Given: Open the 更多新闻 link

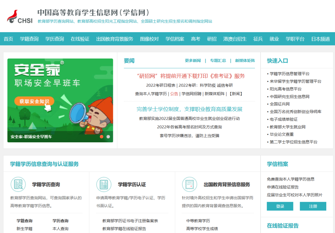Looking at the screenshot, I should click(193, 61).
